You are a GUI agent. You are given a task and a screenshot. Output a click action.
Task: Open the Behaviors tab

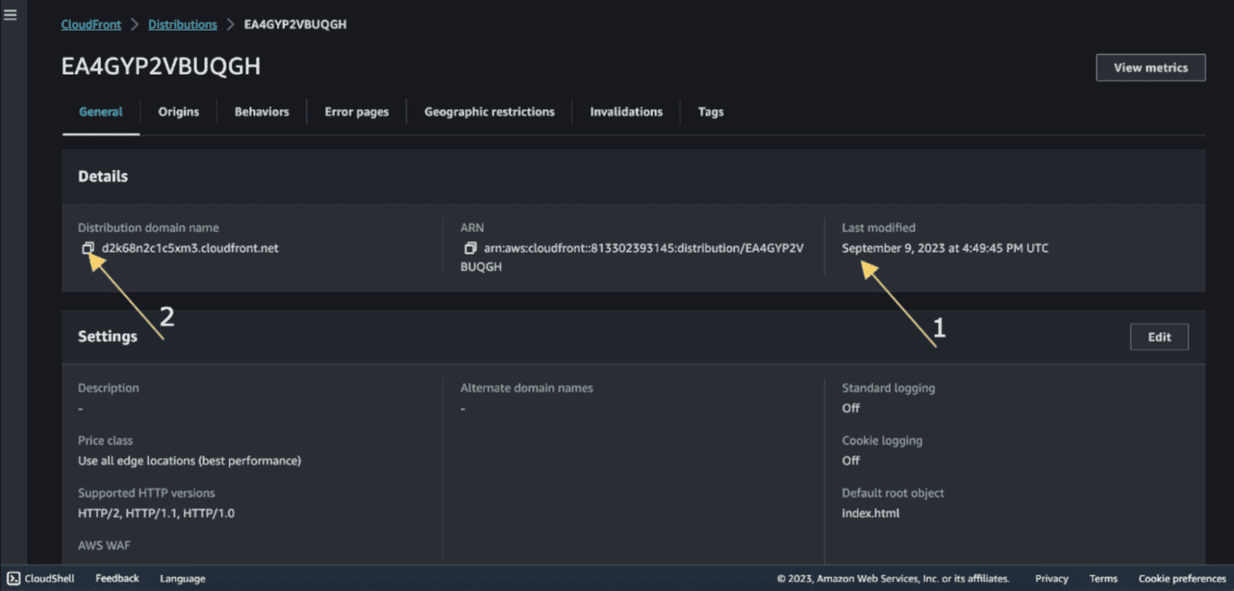262,112
